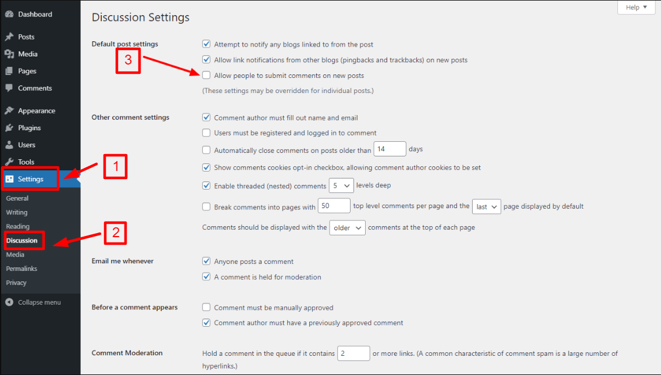Switch to the Writing settings page

[16, 212]
